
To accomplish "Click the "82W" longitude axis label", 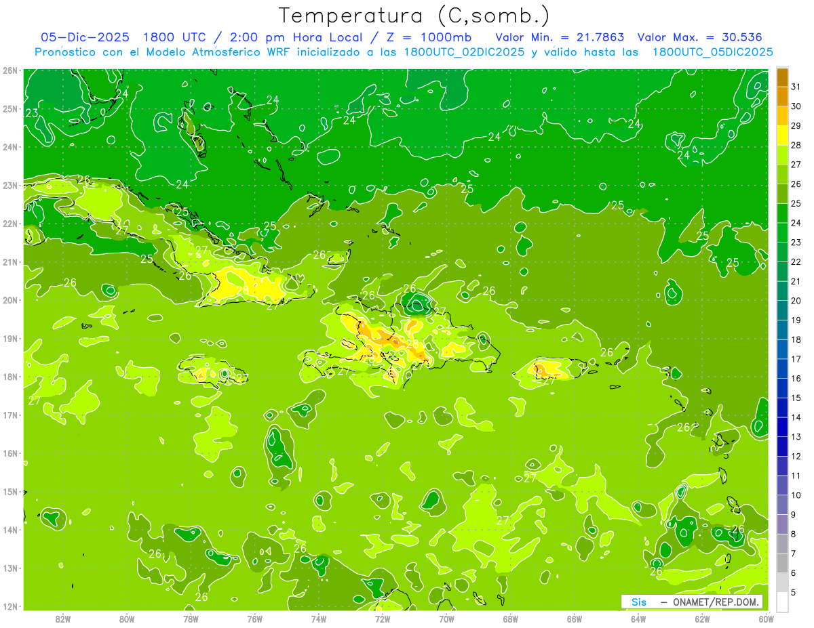I will tap(63, 619).
